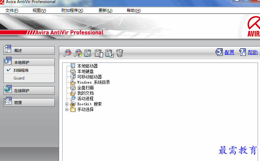
Task: Select the 手动选择 profile
Action: (85, 109)
